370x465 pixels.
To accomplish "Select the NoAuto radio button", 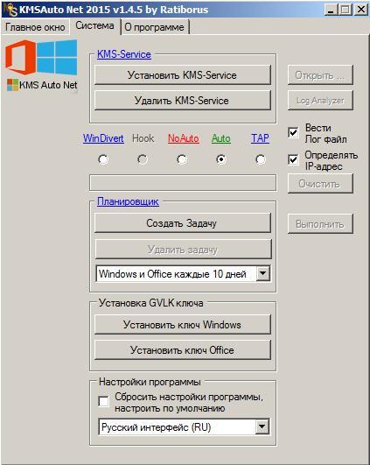I will click(182, 159).
